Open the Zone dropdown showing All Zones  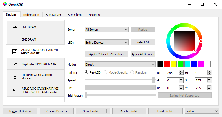click(x=107, y=30)
